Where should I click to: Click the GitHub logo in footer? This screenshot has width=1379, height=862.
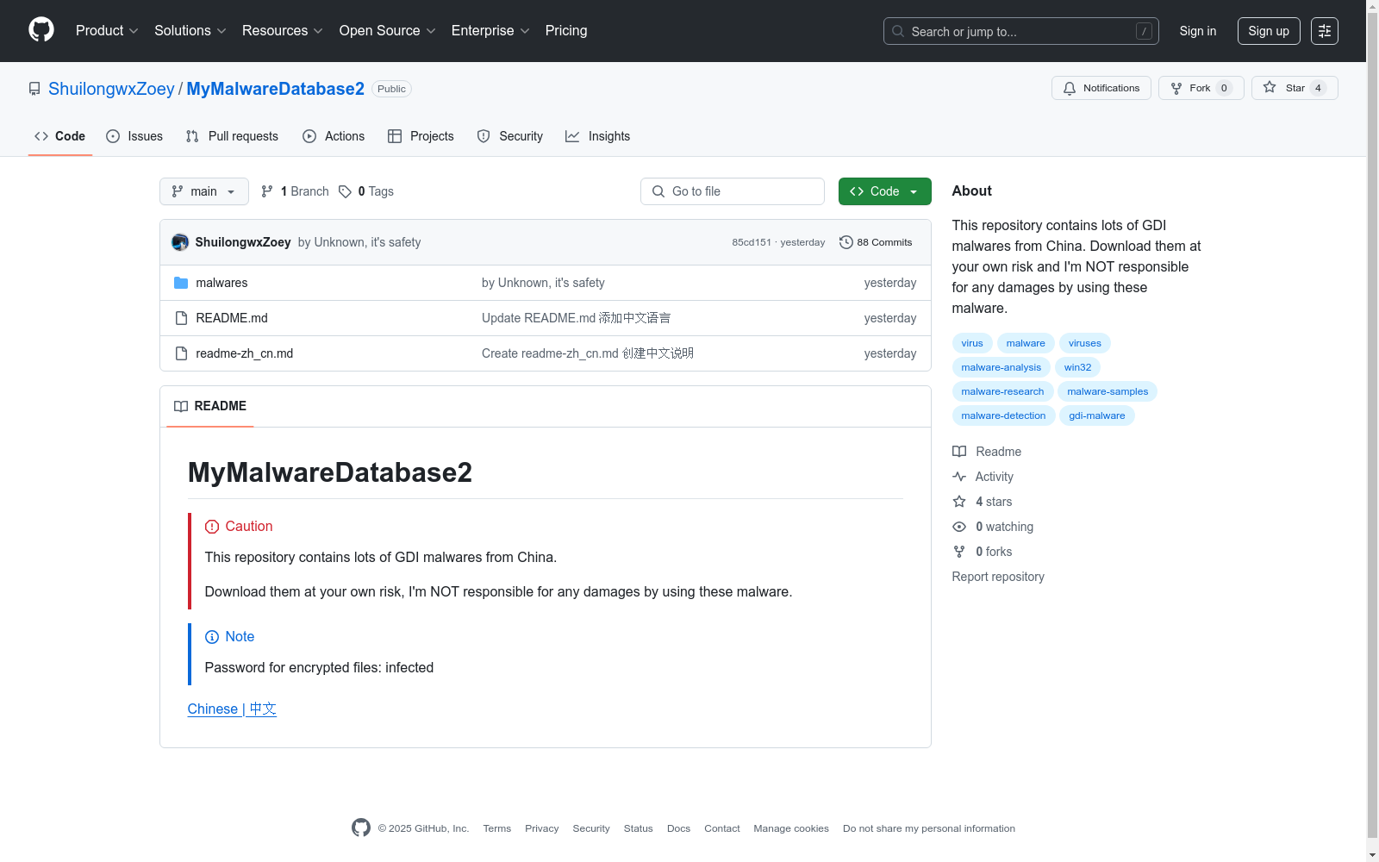(361, 828)
